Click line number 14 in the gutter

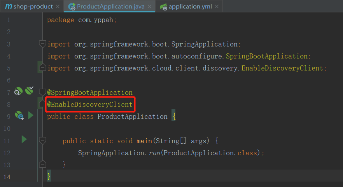click(7, 177)
